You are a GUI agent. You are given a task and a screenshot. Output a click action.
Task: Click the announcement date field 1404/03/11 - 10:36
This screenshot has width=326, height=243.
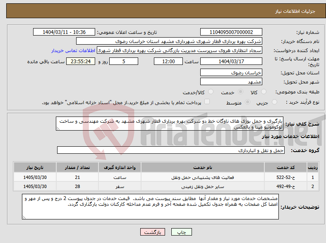tap(64, 32)
